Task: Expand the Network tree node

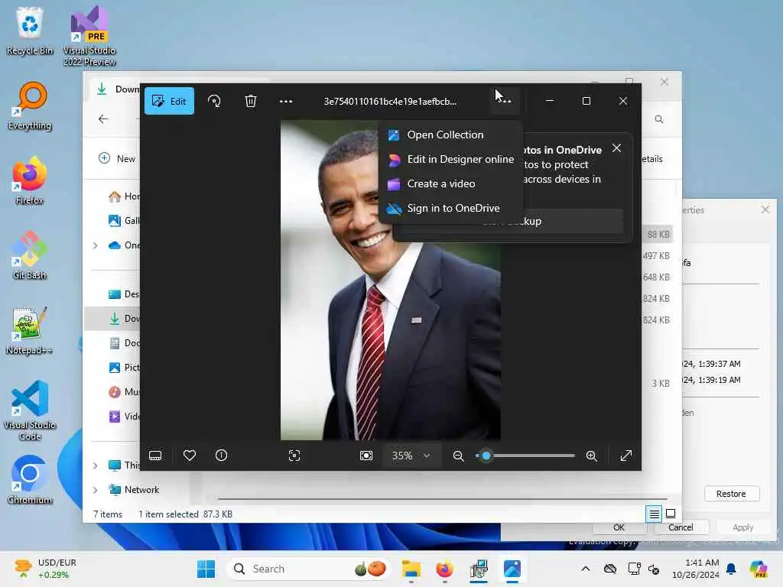Action: (96, 490)
